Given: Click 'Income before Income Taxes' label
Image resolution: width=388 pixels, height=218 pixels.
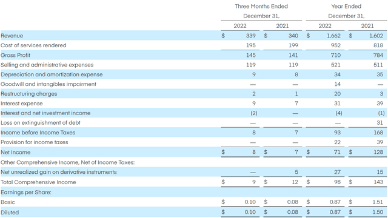Looking at the screenshot, I should coord(38,133).
